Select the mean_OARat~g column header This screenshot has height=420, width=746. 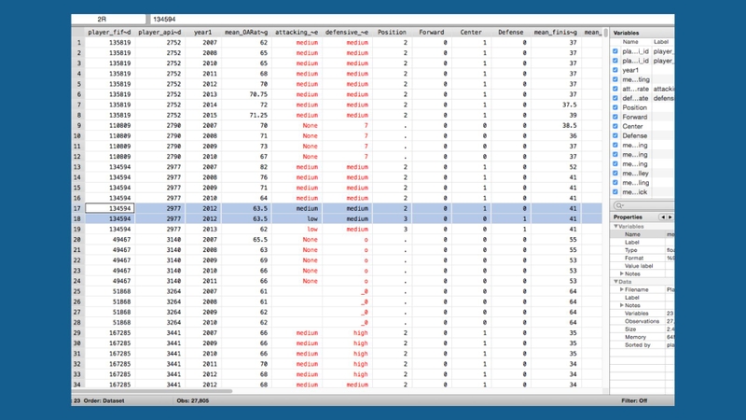(246, 33)
